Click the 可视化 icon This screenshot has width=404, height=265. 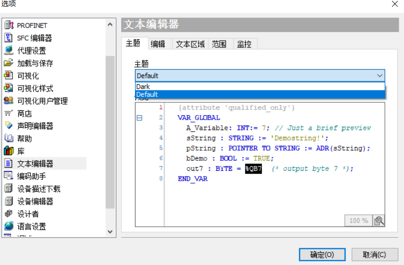click(9, 75)
